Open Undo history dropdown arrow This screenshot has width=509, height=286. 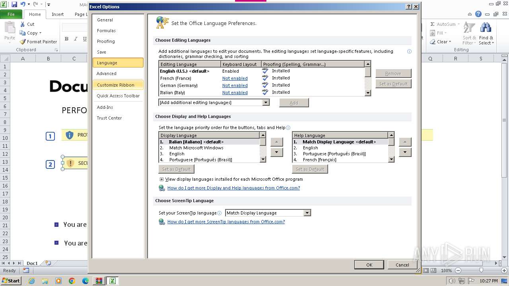(29, 4)
